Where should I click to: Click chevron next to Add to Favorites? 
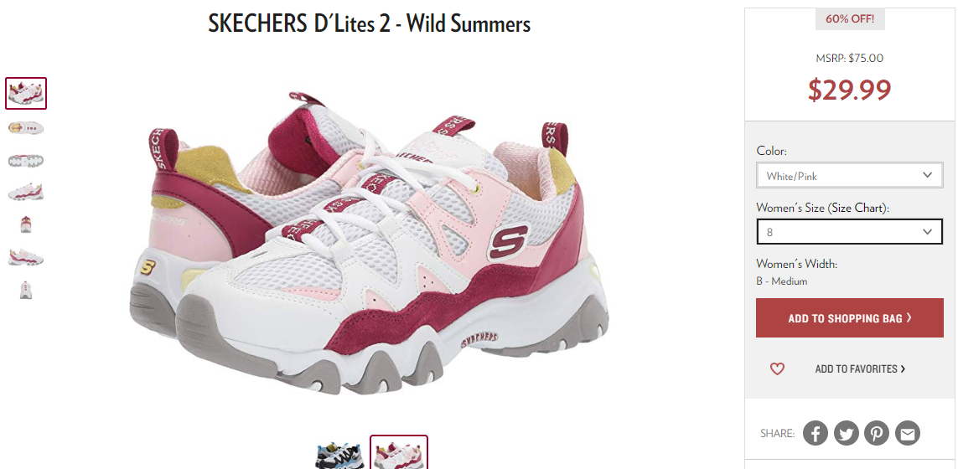903,368
